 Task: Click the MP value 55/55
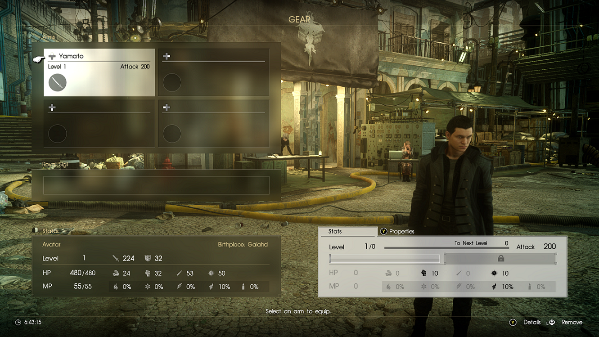[83, 287]
